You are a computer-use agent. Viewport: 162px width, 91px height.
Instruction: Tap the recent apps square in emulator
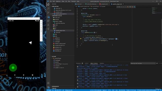click(x=32, y=75)
